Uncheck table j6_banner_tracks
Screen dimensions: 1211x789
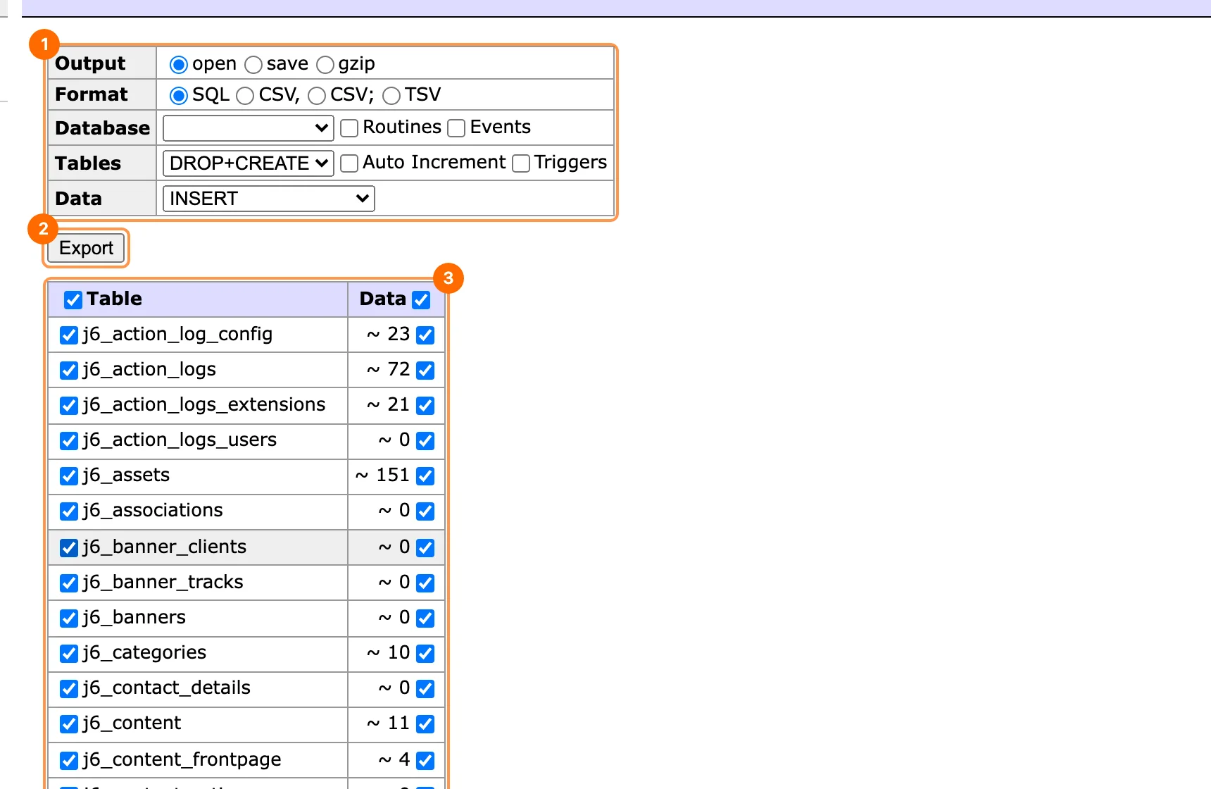pos(69,583)
